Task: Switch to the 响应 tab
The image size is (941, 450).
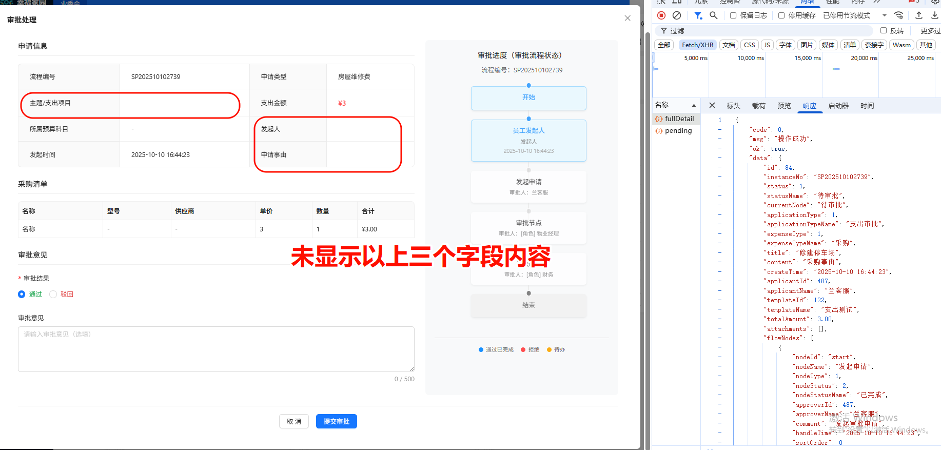Action: pyautogui.click(x=810, y=106)
